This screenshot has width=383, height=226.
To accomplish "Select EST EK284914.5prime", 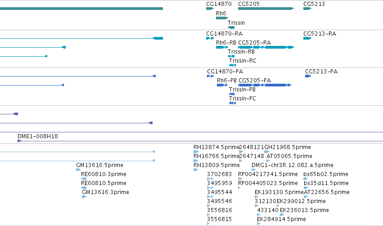I will (x=281, y=219).
